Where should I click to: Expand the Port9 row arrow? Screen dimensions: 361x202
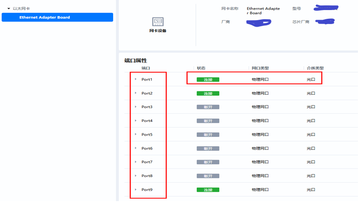click(x=136, y=190)
